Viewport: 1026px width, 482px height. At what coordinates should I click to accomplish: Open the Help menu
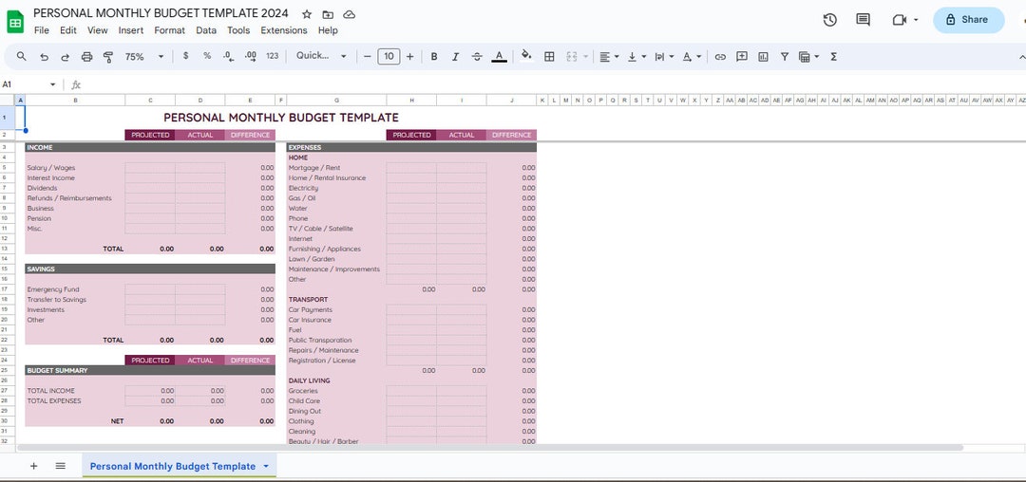pos(328,30)
